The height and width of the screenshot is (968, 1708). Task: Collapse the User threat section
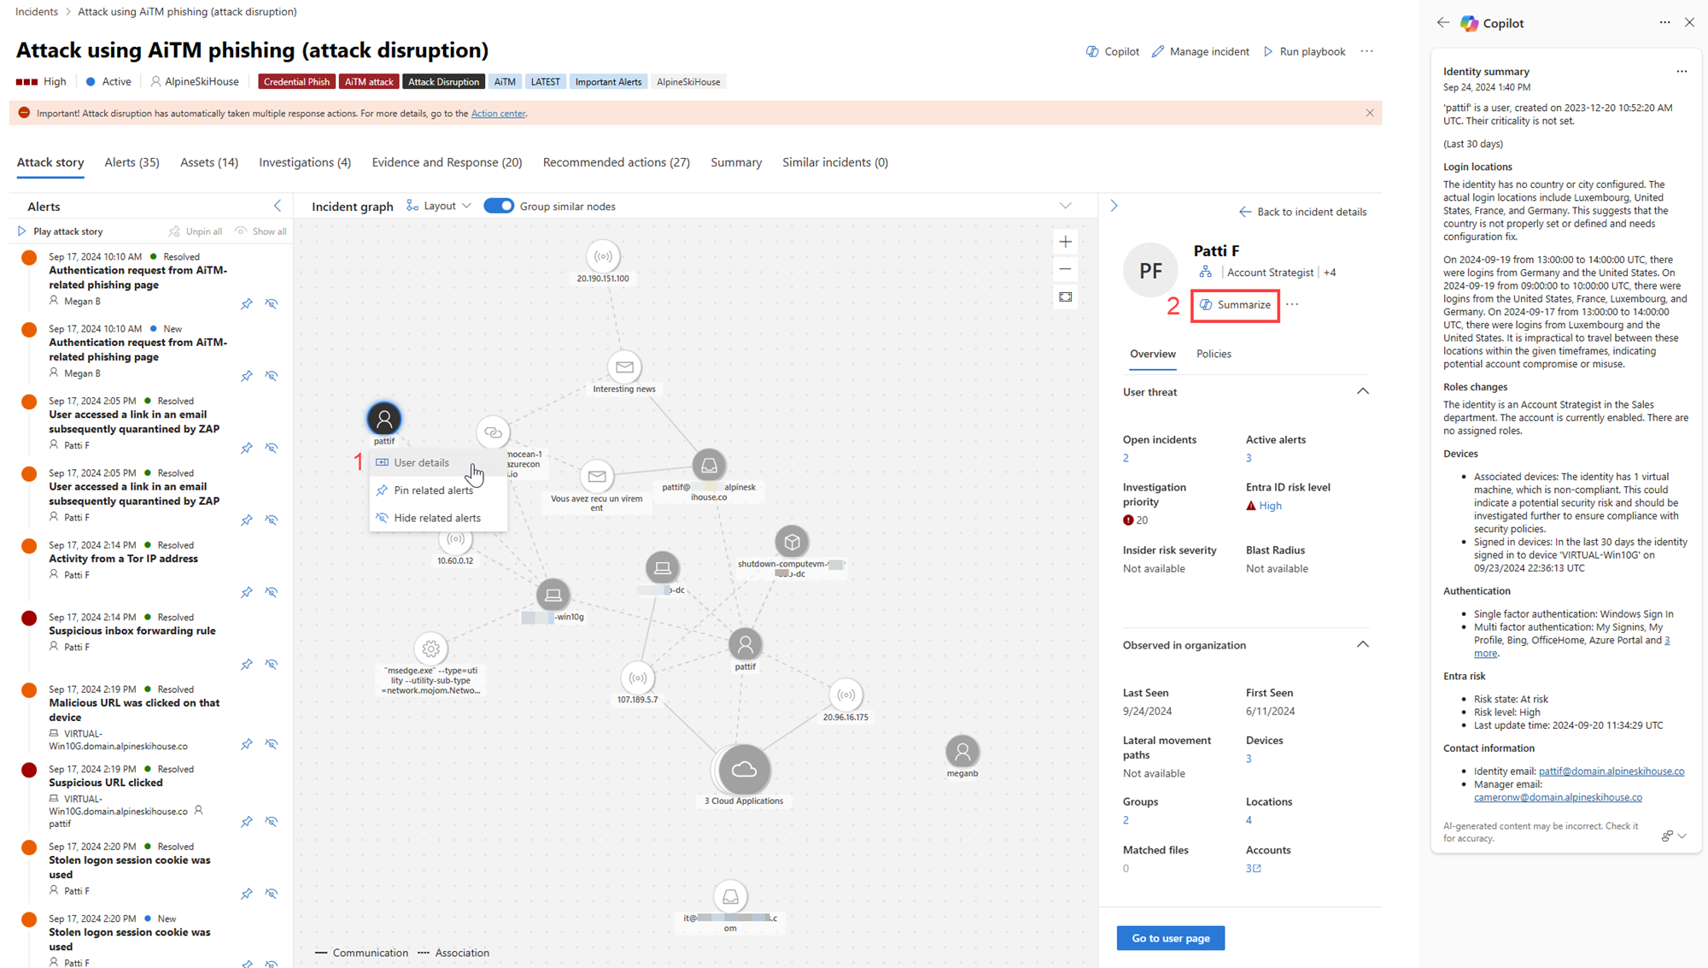(x=1362, y=391)
